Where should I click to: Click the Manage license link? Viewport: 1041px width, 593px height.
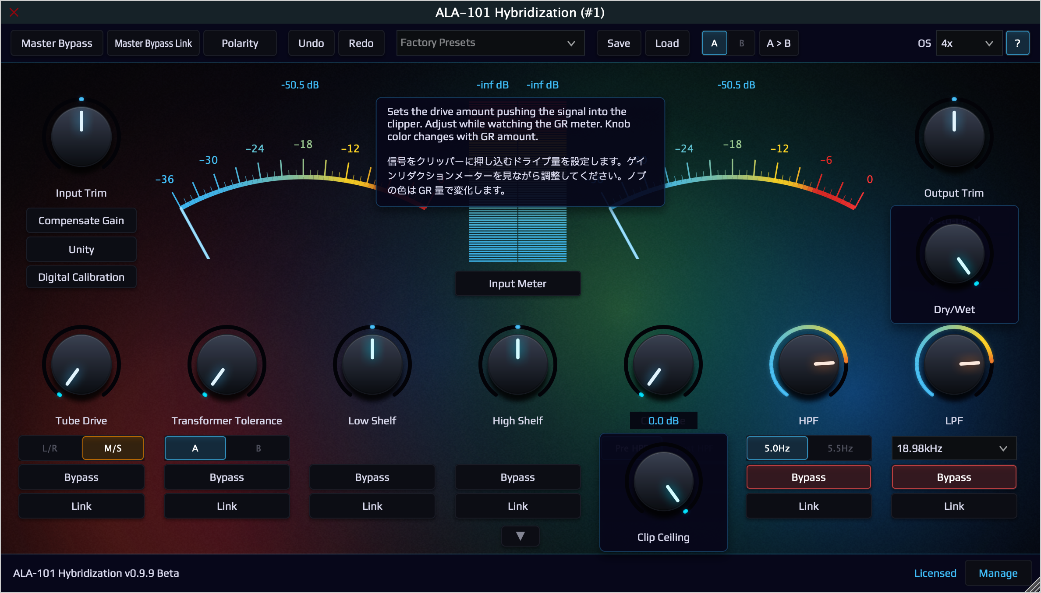[998, 573]
